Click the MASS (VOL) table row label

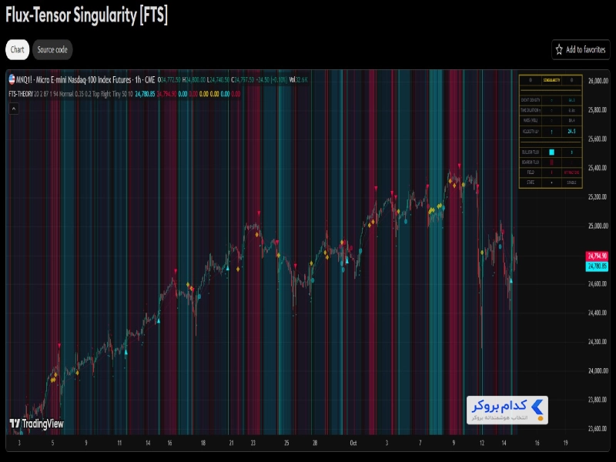click(x=531, y=121)
